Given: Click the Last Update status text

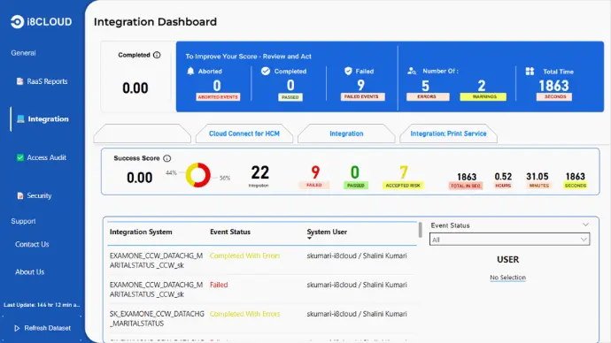Looking at the screenshot, I should pyautogui.click(x=42, y=305).
